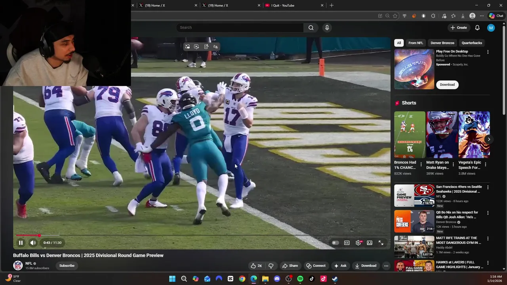This screenshot has height=285, width=507.
Task: Search with your voice microphone
Action: tap(327, 27)
